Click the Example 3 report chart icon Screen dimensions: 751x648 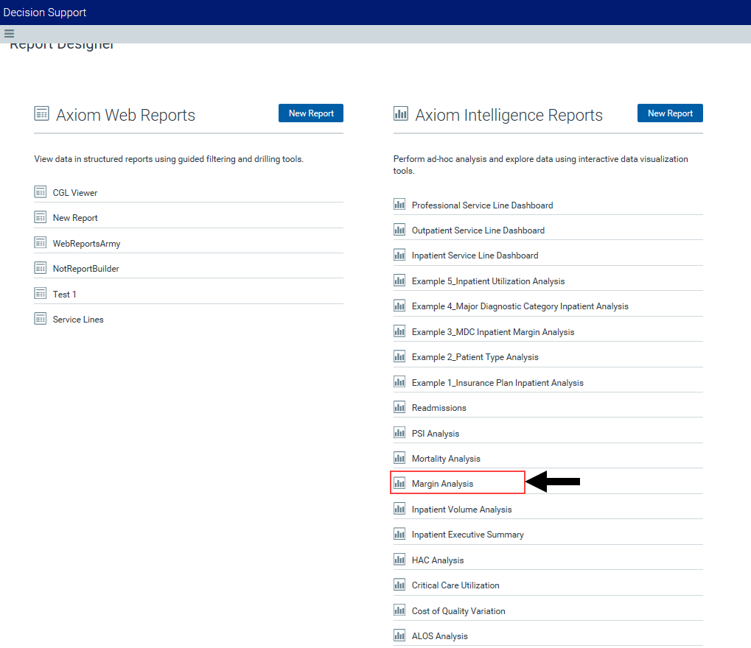click(x=399, y=331)
